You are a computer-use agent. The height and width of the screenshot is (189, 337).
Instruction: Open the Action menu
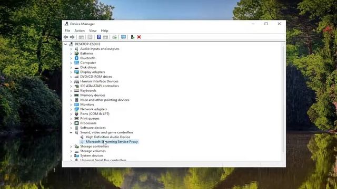(80, 30)
